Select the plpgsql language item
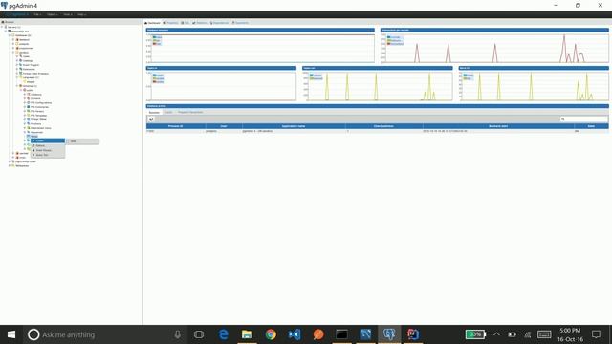 click(x=31, y=82)
